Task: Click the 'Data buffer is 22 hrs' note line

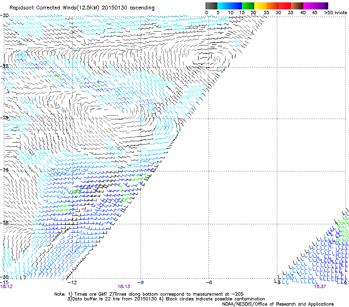Action: pyautogui.click(x=166, y=299)
